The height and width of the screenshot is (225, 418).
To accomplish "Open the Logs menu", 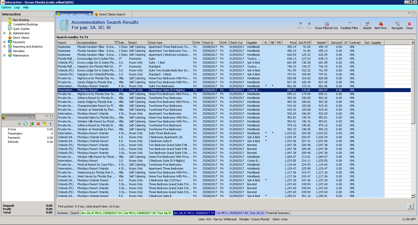I will tap(17, 7).
